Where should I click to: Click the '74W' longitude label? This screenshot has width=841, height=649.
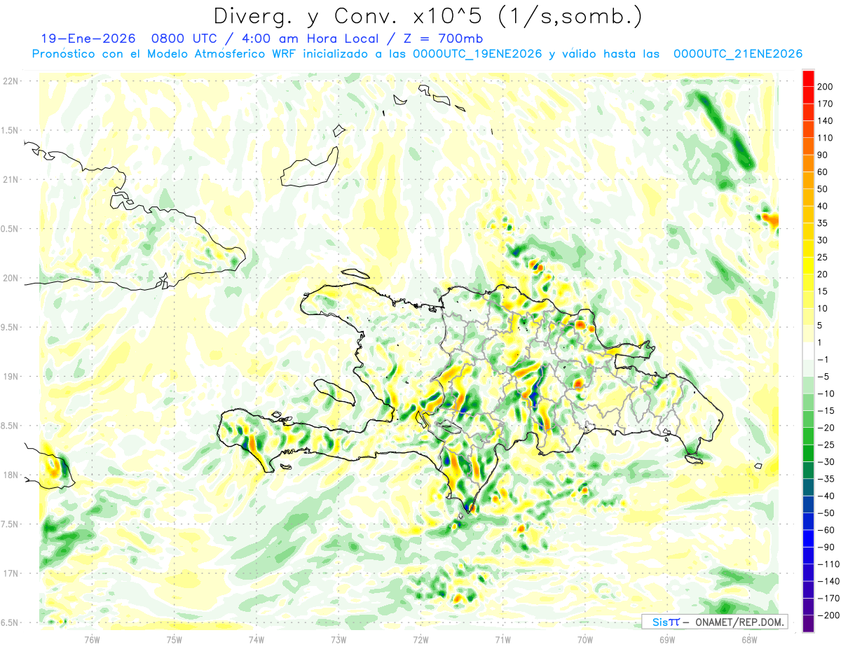[x=257, y=638]
